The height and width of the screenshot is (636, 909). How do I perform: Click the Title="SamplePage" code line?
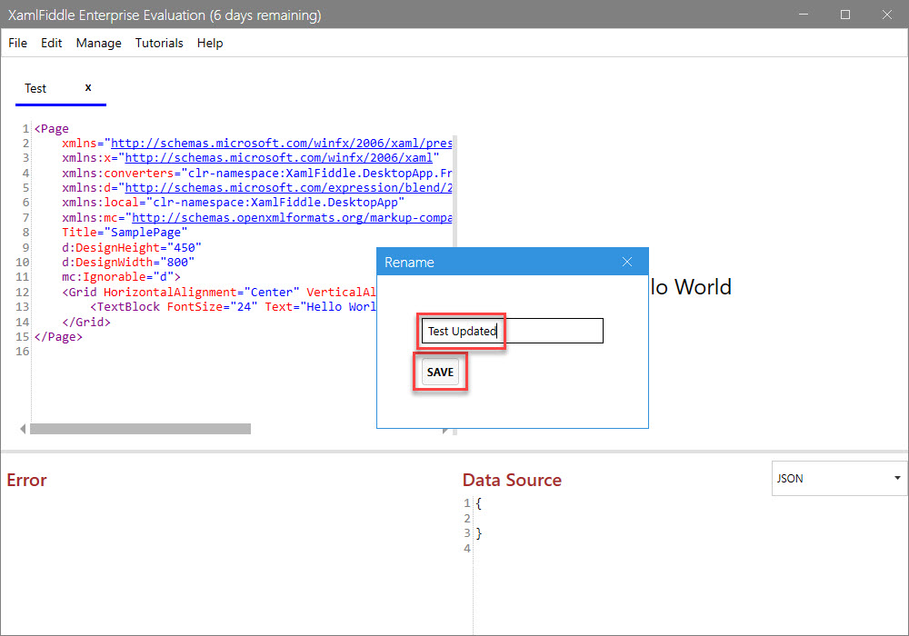125,233
